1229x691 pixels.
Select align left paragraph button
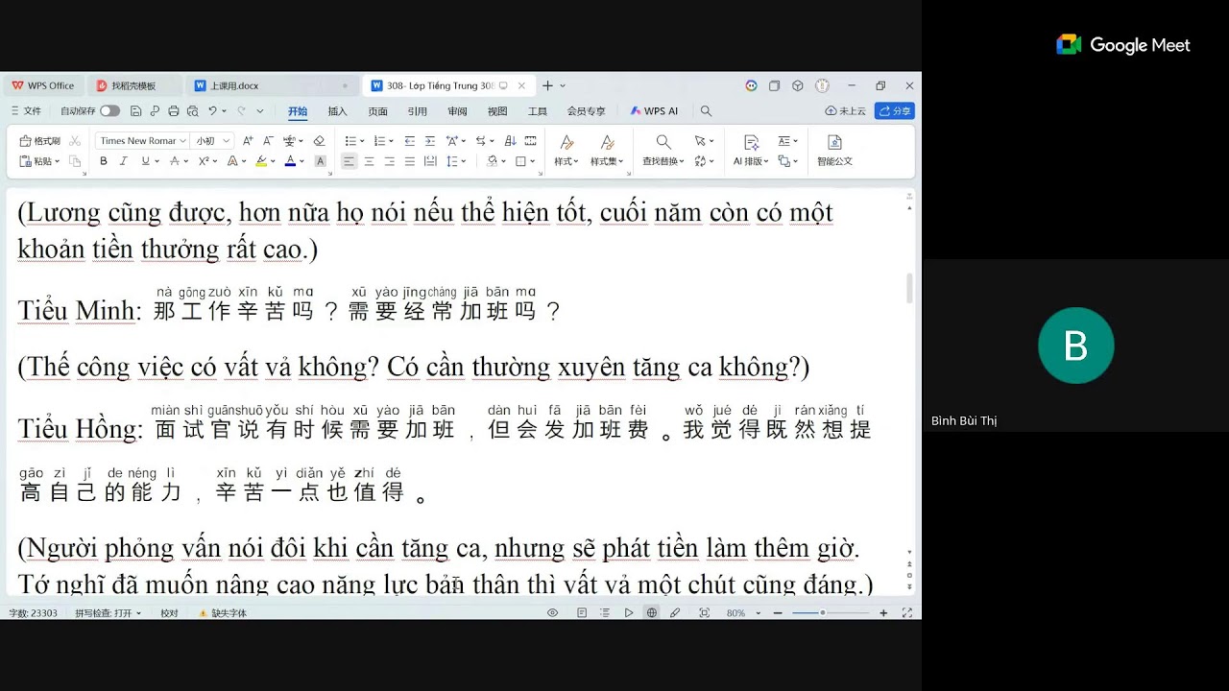click(x=349, y=161)
